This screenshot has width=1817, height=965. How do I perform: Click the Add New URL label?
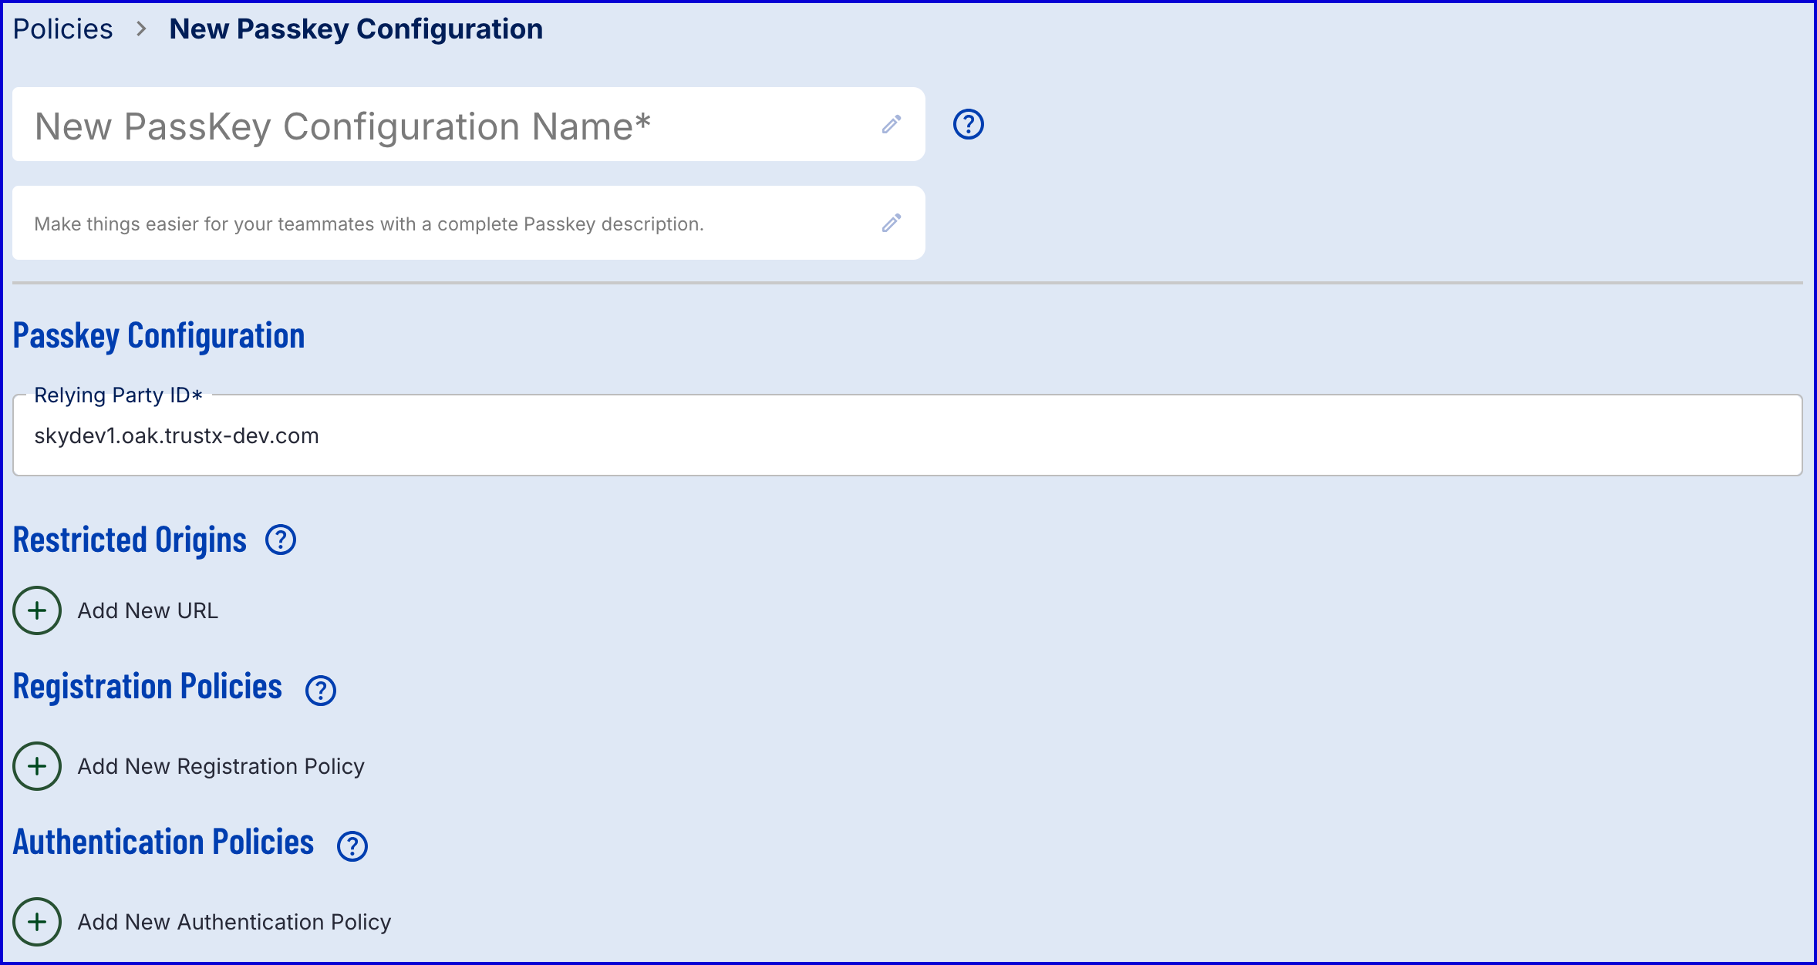coord(148,610)
